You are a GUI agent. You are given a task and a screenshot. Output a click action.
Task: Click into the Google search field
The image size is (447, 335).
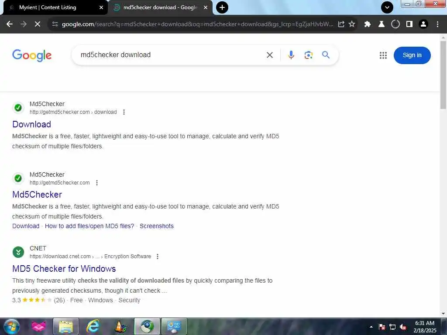pyautogui.click(x=171, y=55)
